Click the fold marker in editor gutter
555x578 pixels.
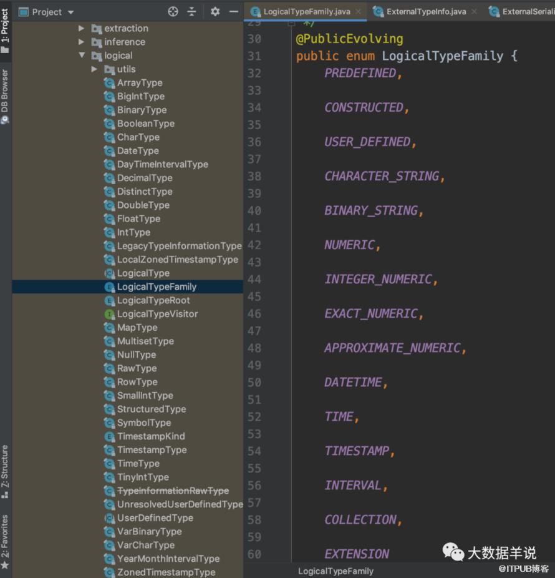pos(291,24)
